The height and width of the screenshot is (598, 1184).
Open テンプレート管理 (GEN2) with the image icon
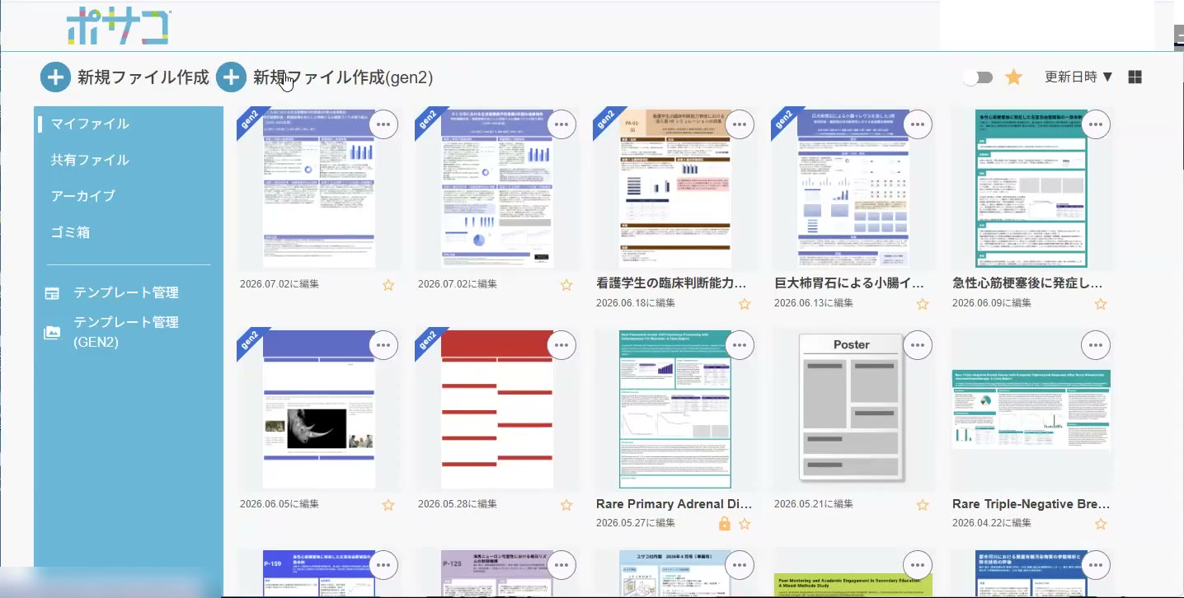point(111,332)
